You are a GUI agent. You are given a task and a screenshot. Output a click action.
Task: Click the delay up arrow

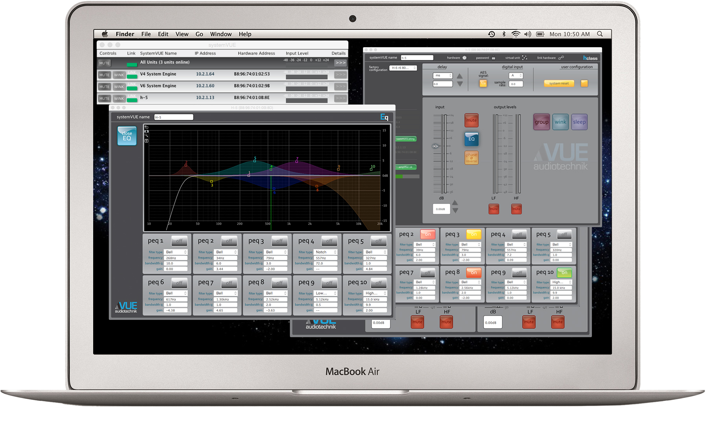pos(460,76)
